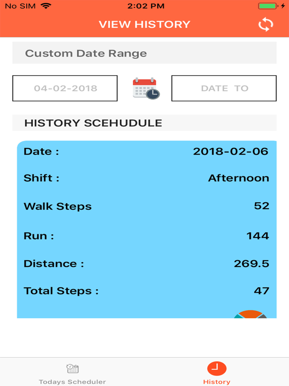The image size is (289, 386).
Task: Click the Wi-Fi status icon
Action: [x=47, y=6]
